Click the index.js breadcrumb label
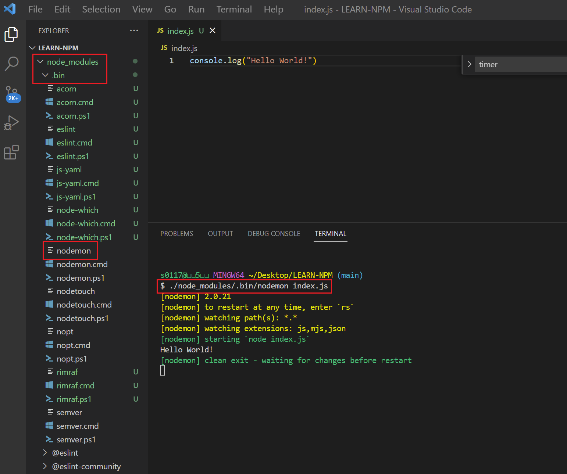567x474 pixels. coord(184,48)
